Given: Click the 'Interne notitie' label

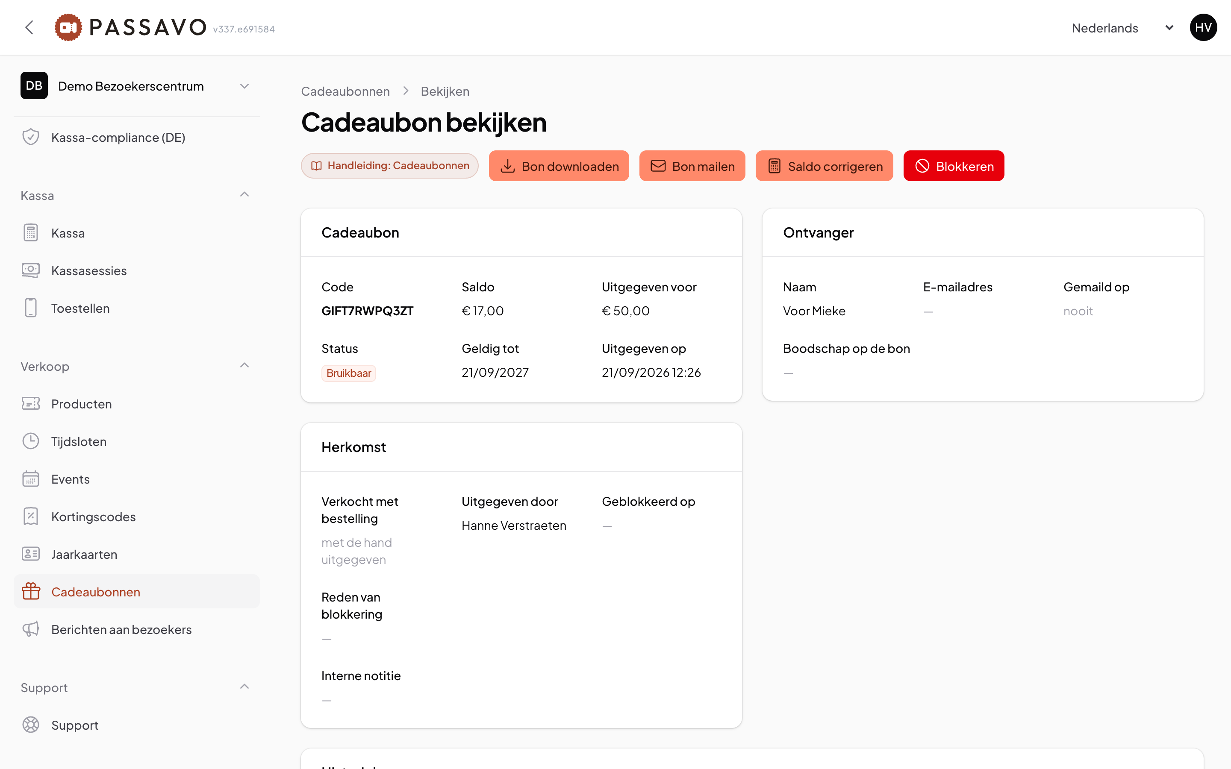Looking at the screenshot, I should pyautogui.click(x=361, y=676).
